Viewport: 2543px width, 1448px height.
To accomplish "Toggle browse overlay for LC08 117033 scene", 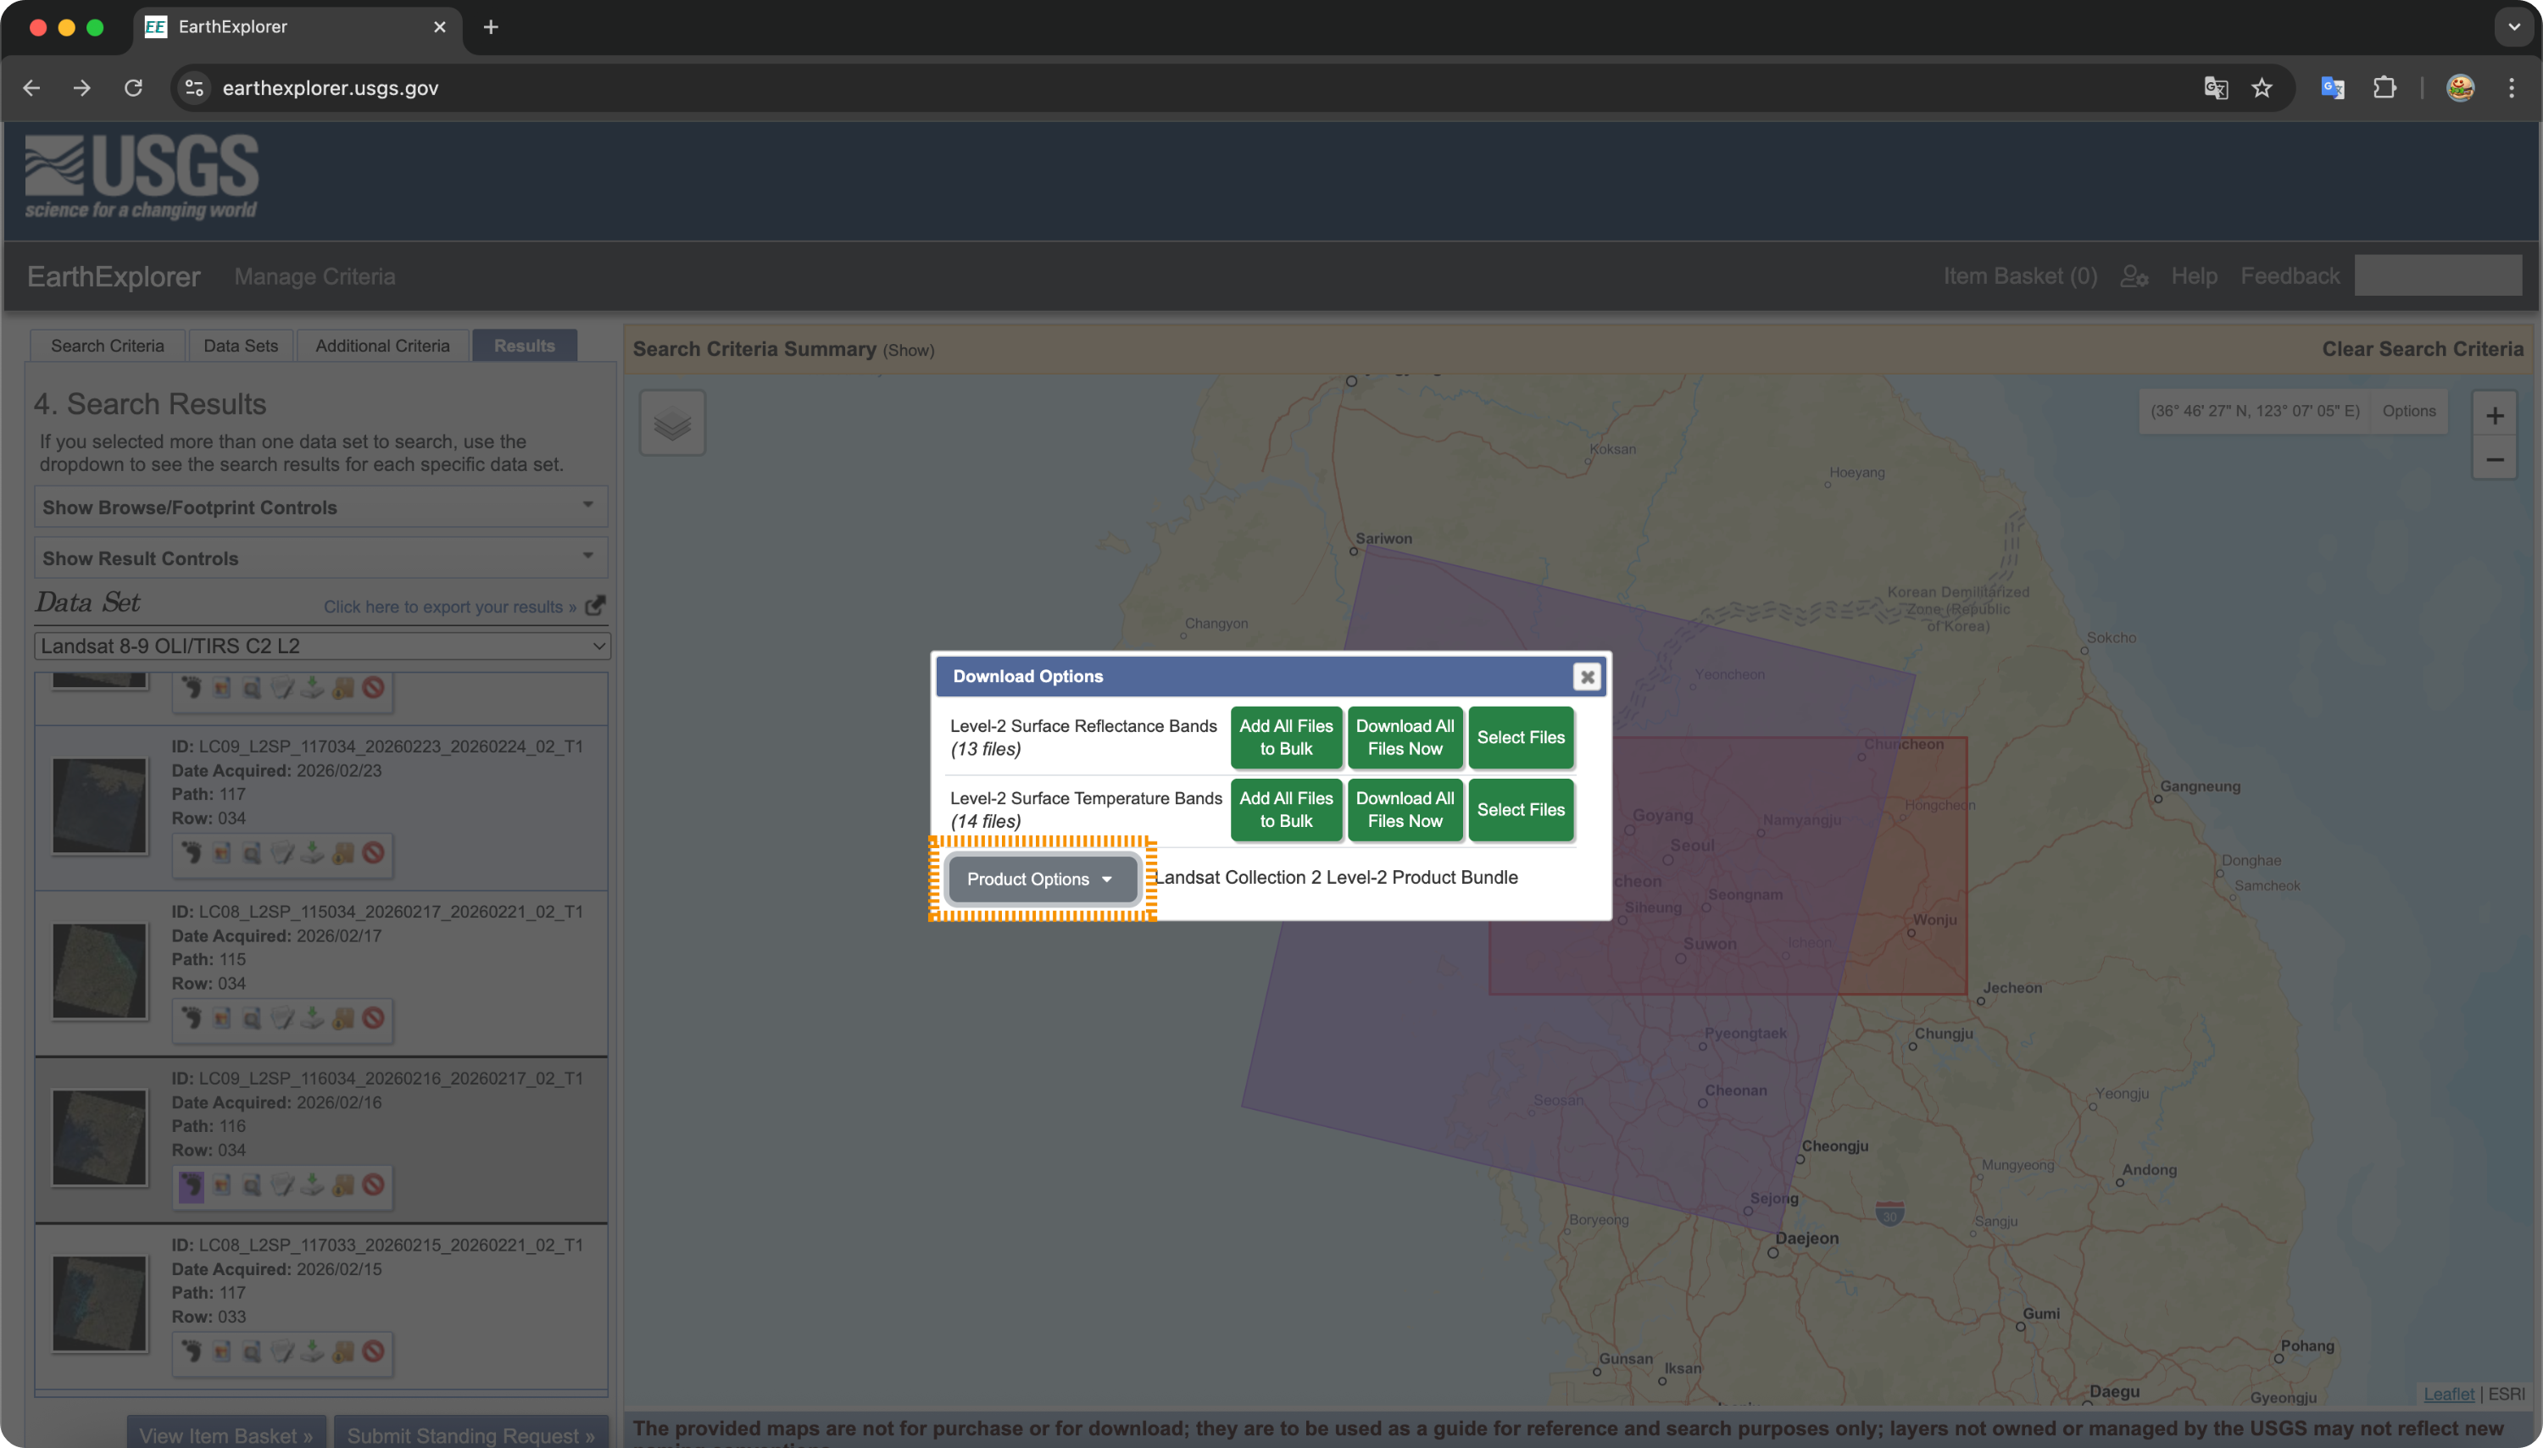I will point(222,1351).
